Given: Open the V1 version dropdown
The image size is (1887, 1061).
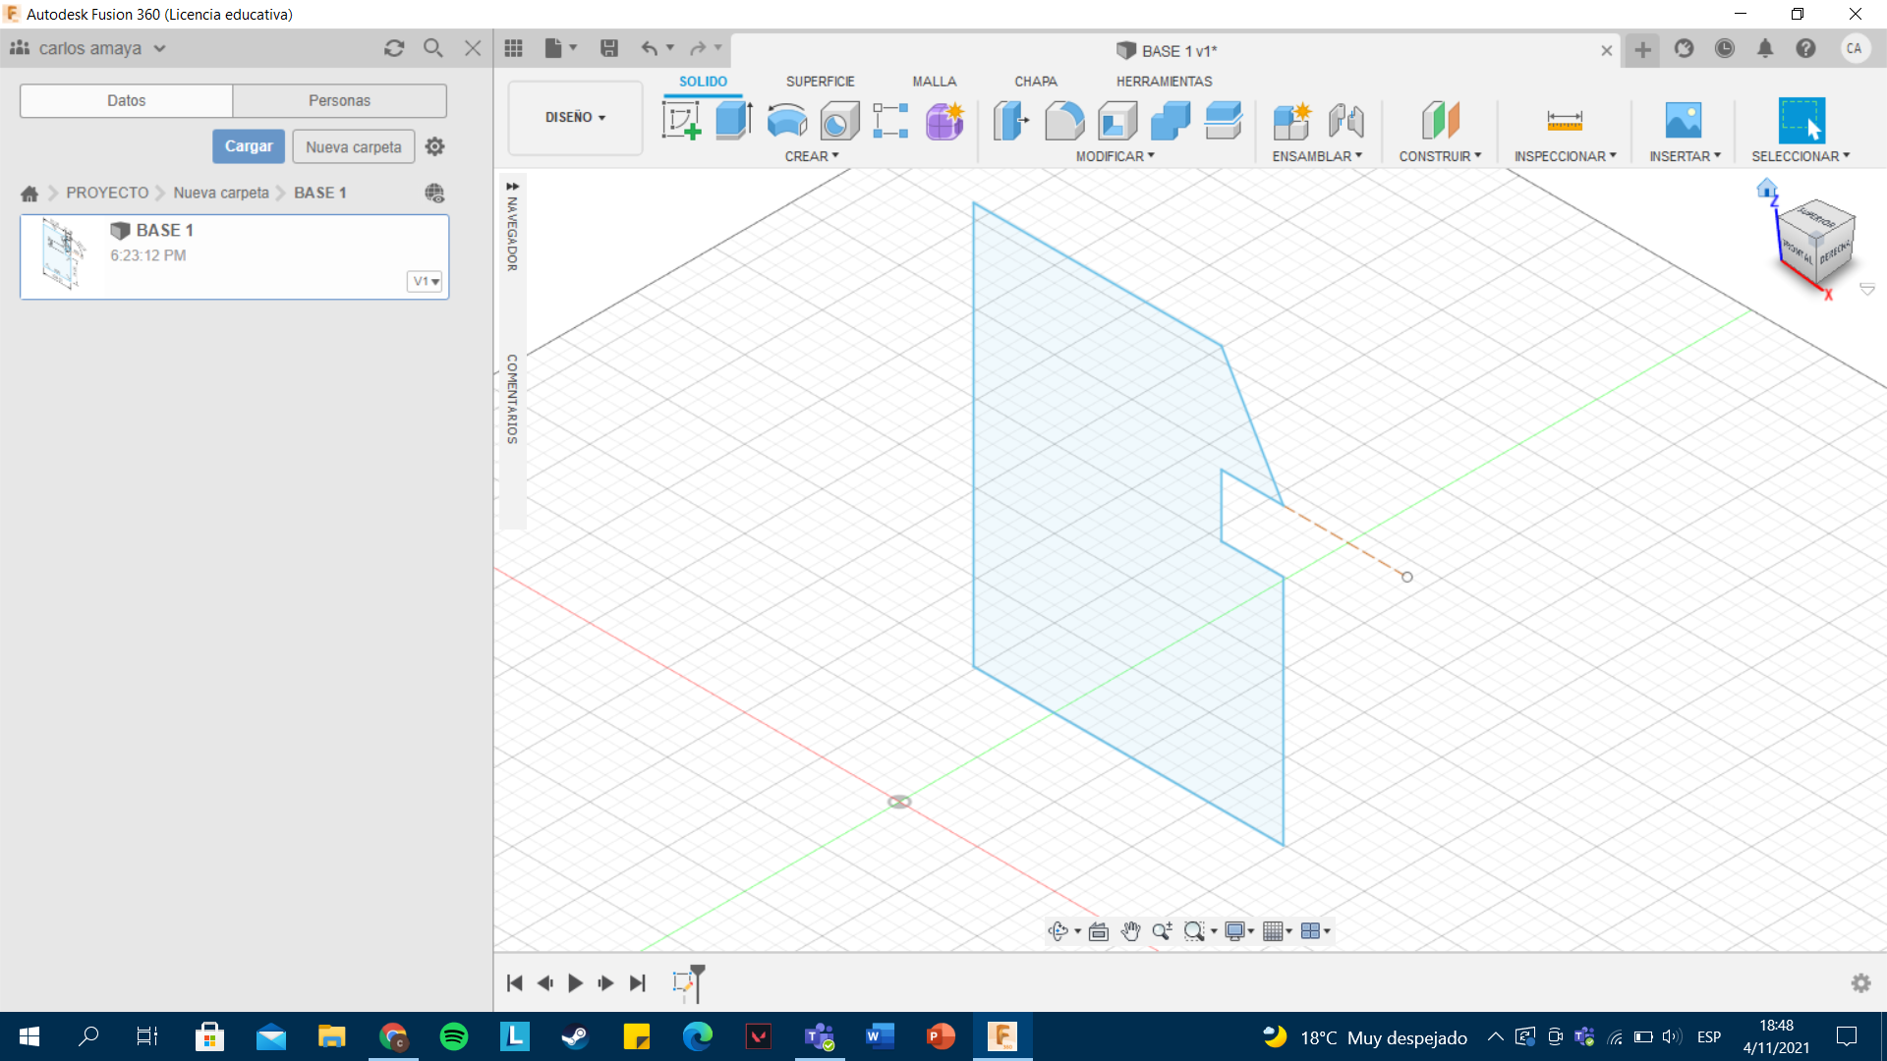Looking at the screenshot, I should point(426,281).
